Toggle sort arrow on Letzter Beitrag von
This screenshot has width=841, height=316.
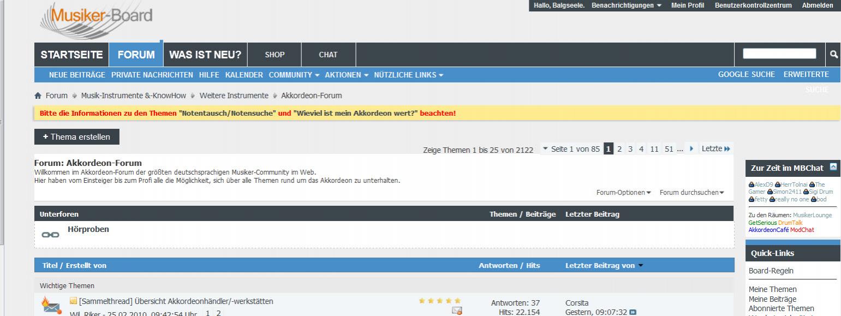[x=641, y=266]
